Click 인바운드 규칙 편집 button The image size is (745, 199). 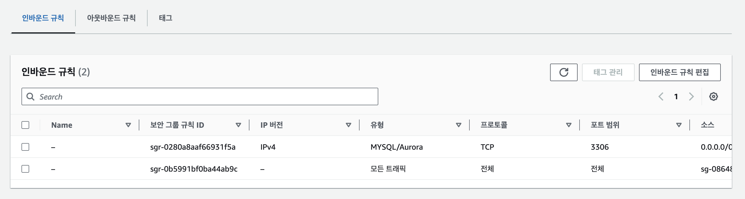(x=679, y=72)
